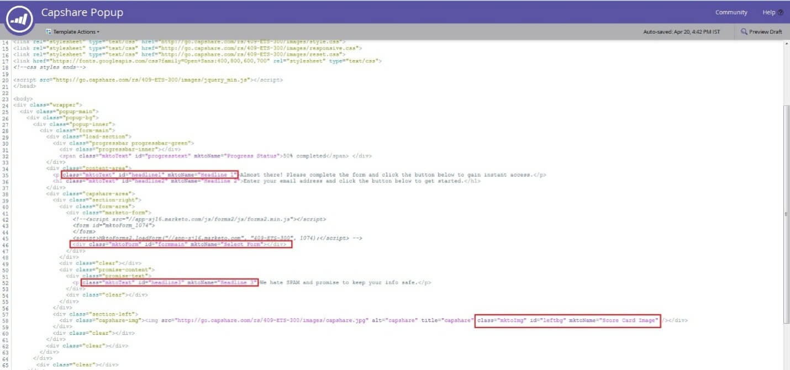Click the div class="form-area" line
This screenshot has height=370, width=790.
[97, 206]
